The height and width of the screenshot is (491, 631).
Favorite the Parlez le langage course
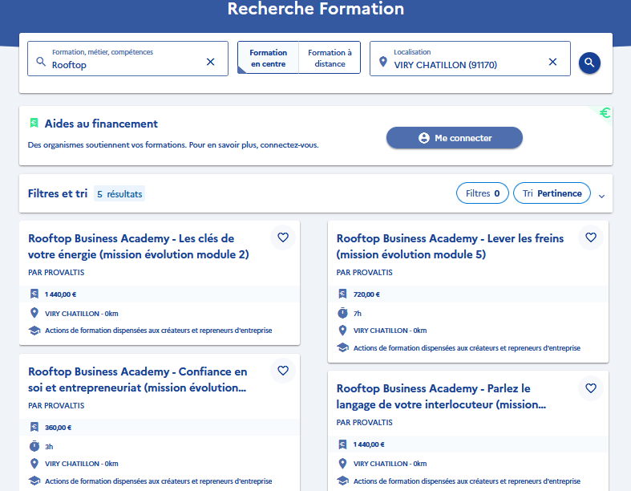[x=591, y=388]
